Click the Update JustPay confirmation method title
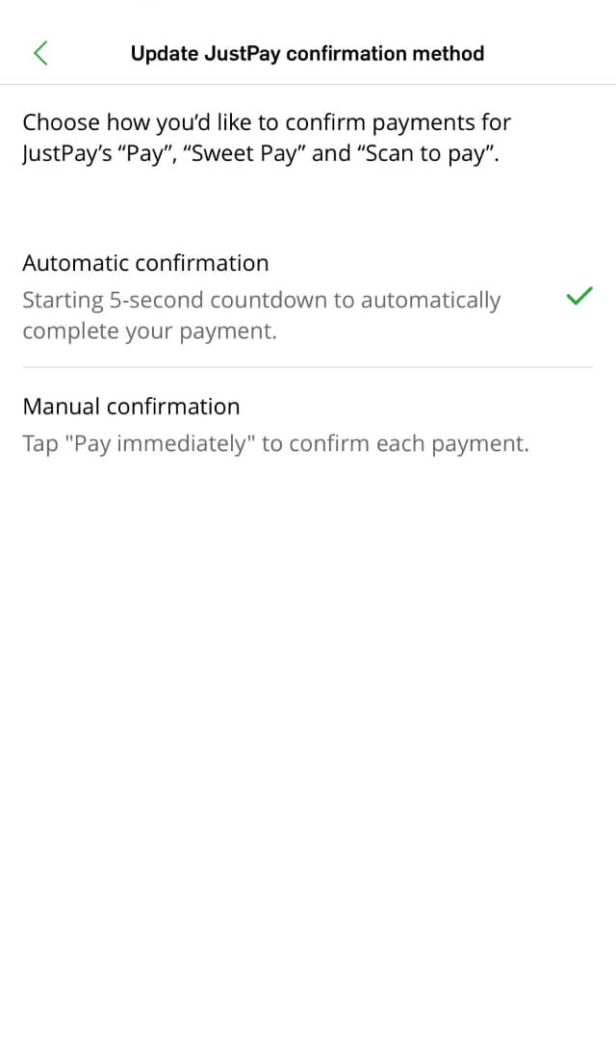616x1060 pixels. click(307, 53)
